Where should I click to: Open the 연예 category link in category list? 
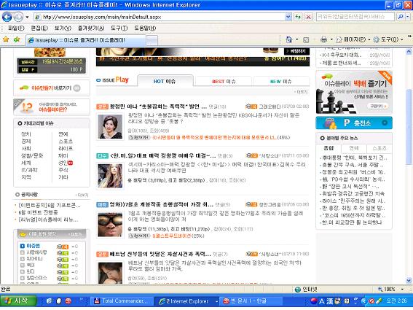pyautogui.click(x=63, y=134)
